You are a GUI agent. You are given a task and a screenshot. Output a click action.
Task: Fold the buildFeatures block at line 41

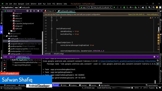[52, 29]
